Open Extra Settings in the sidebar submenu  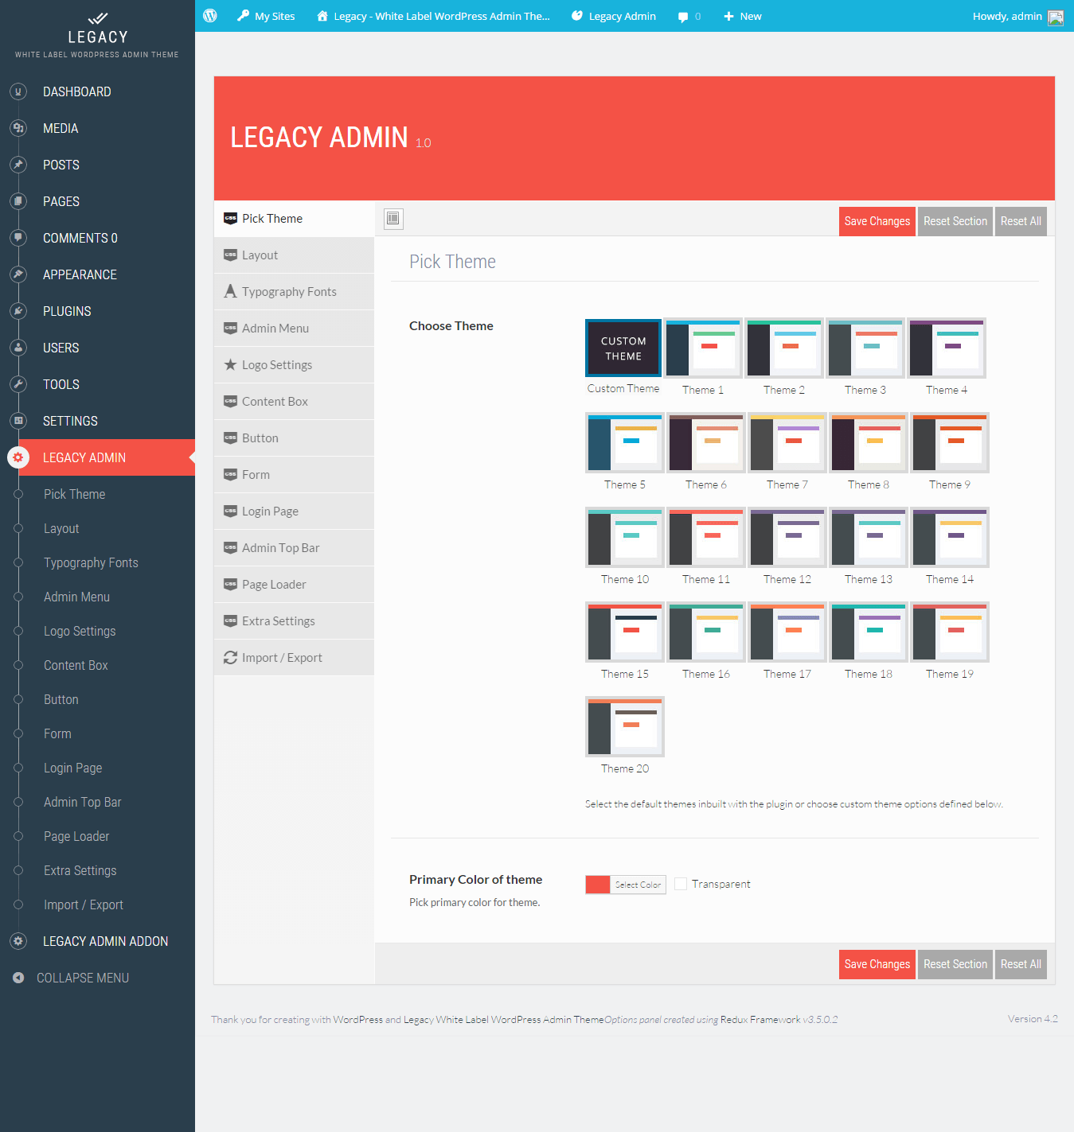coord(80,870)
